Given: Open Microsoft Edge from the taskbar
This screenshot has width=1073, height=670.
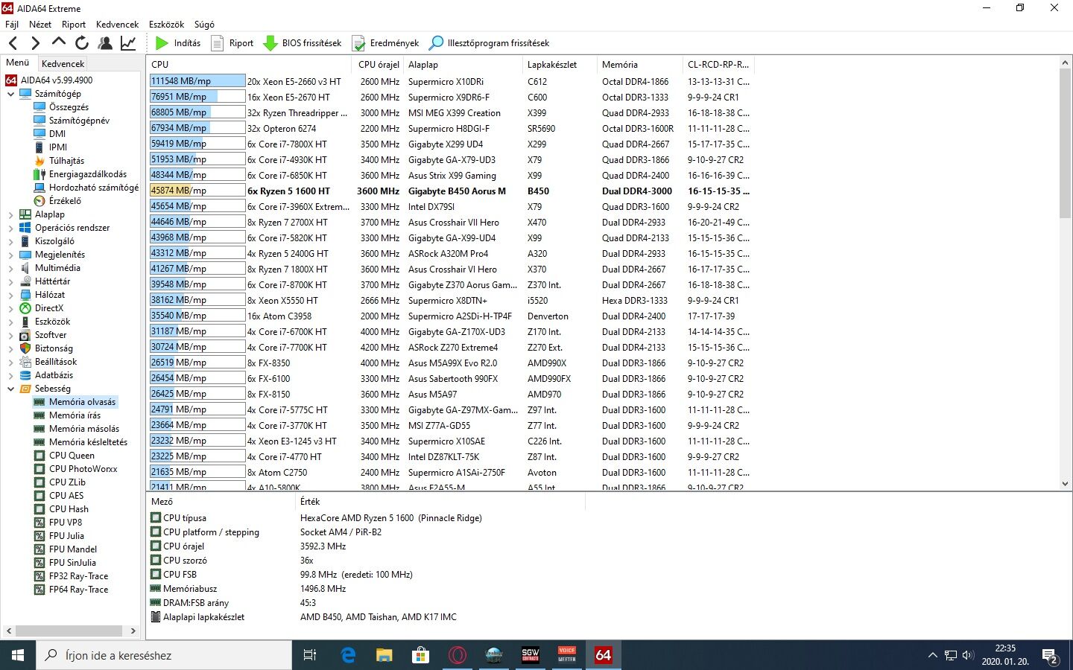Looking at the screenshot, I should (x=348, y=655).
